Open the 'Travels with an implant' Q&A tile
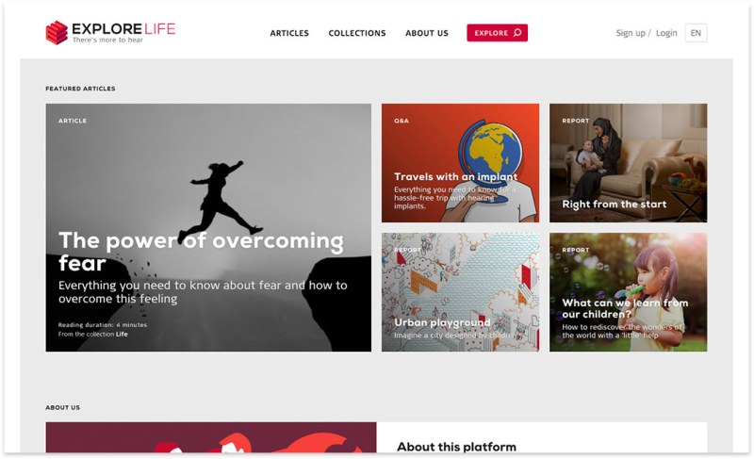Viewport: 754px width, 459px height. click(460, 163)
